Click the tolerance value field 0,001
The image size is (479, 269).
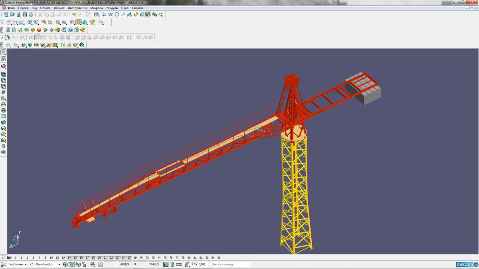(x=202, y=264)
